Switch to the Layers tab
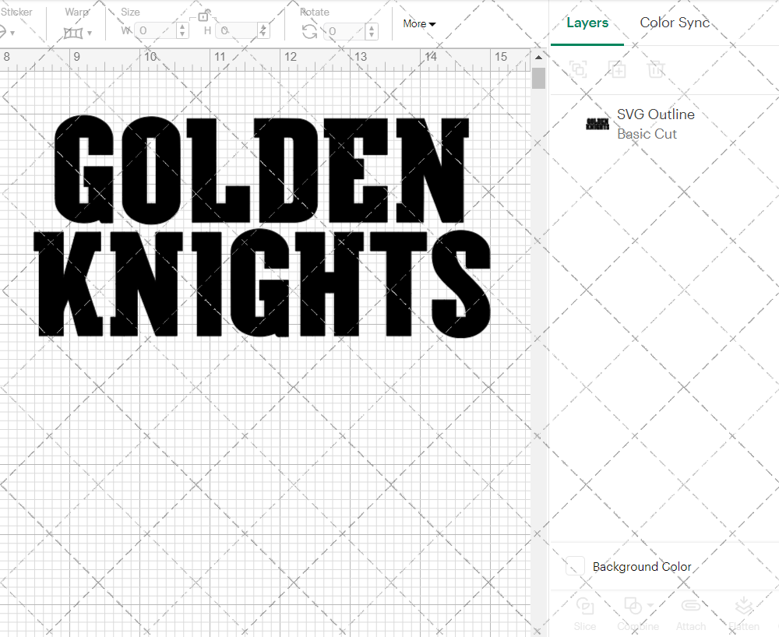The height and width of the screenshot is (637, 779). pos(587,23)
